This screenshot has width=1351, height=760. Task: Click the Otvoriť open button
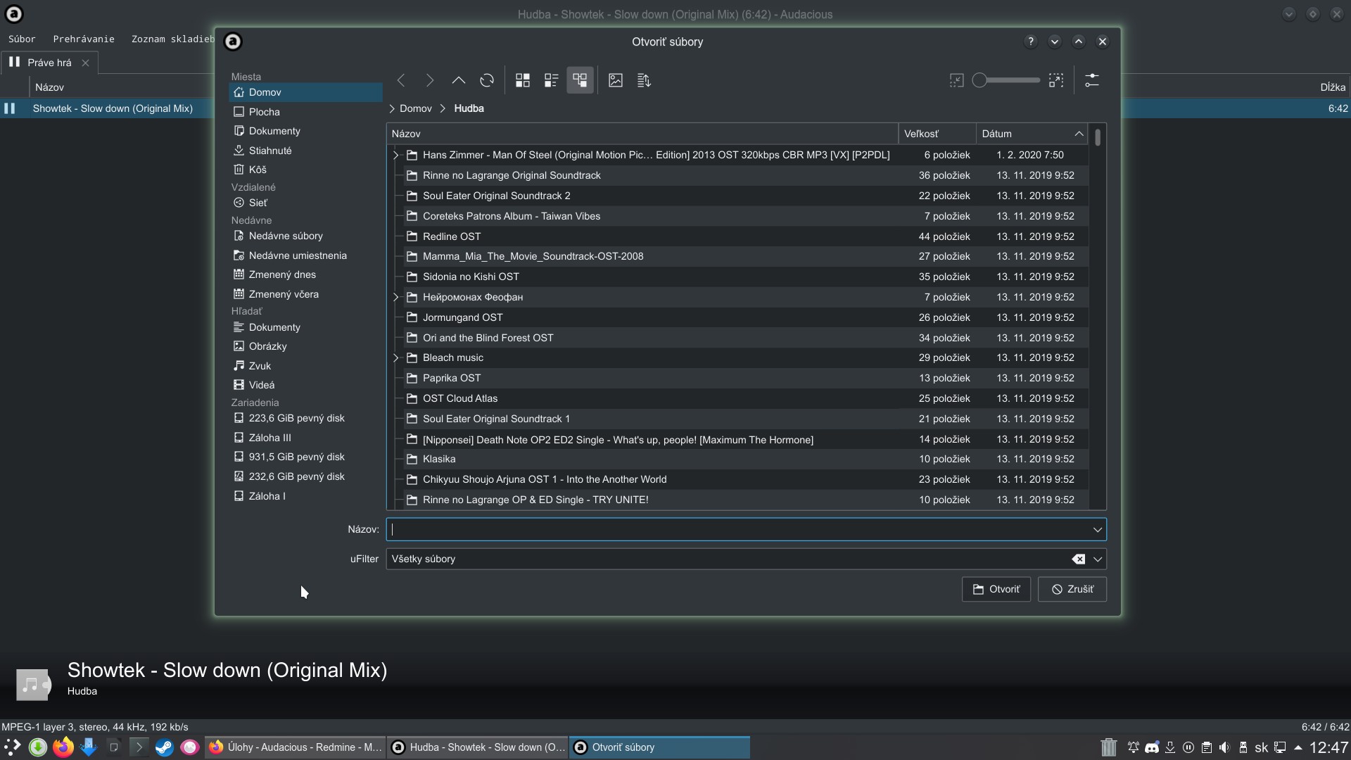tap(996, 589)
